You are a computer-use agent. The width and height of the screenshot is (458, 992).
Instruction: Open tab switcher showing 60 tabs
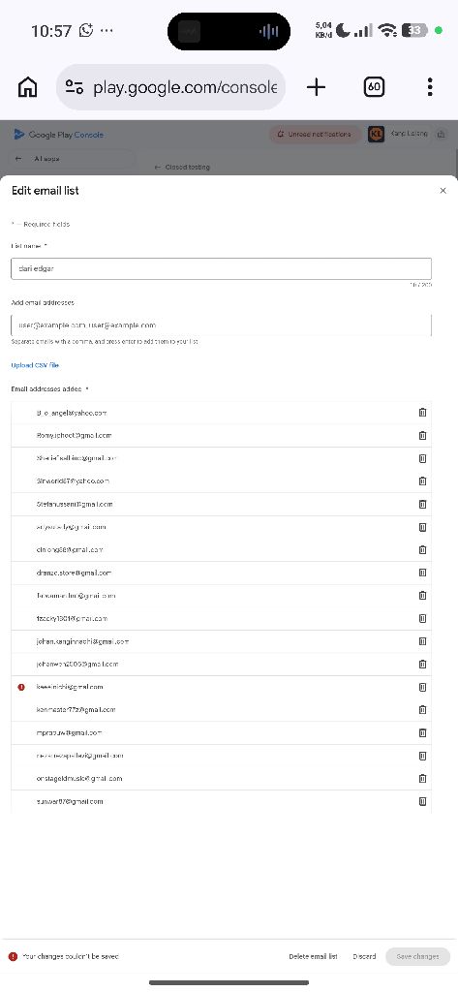pos(375,86)
